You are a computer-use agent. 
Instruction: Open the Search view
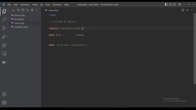(x=4, y=20)
